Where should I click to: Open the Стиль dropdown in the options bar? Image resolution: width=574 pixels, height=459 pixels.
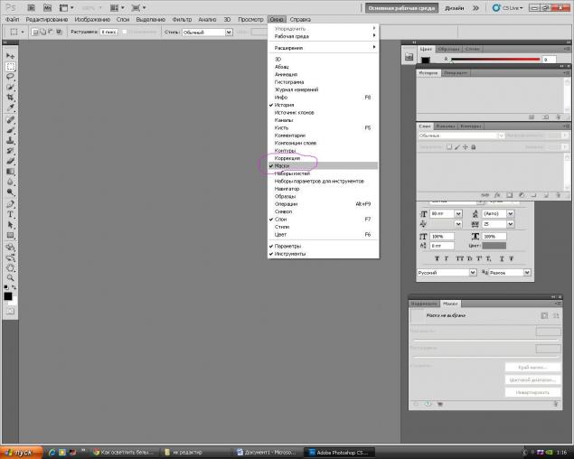coord(229,33)
